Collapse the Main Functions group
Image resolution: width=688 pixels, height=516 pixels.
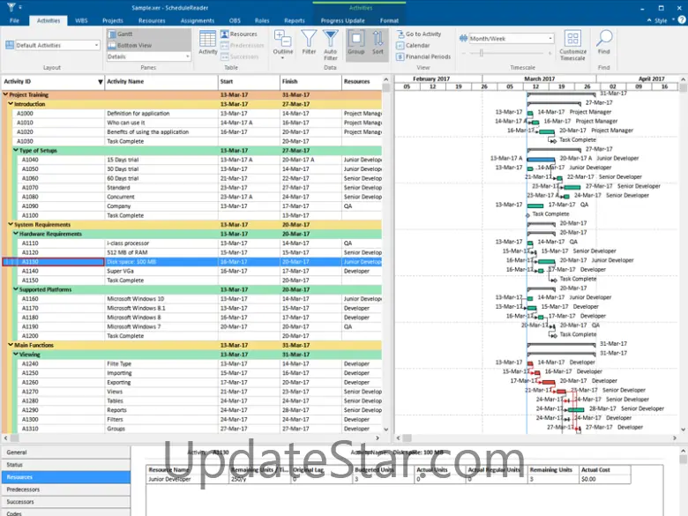pos(11,345)
